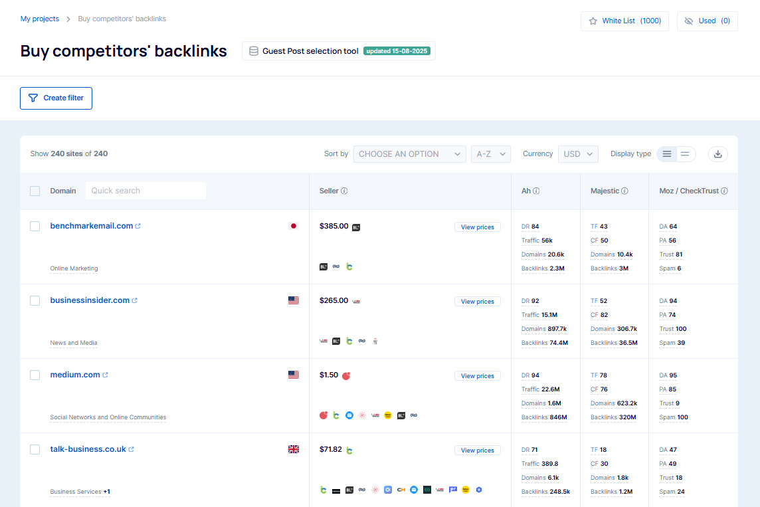The image size is (760, 507).
Task: Click the red circle seller icon next to $1.50
Action: [346, 375]
